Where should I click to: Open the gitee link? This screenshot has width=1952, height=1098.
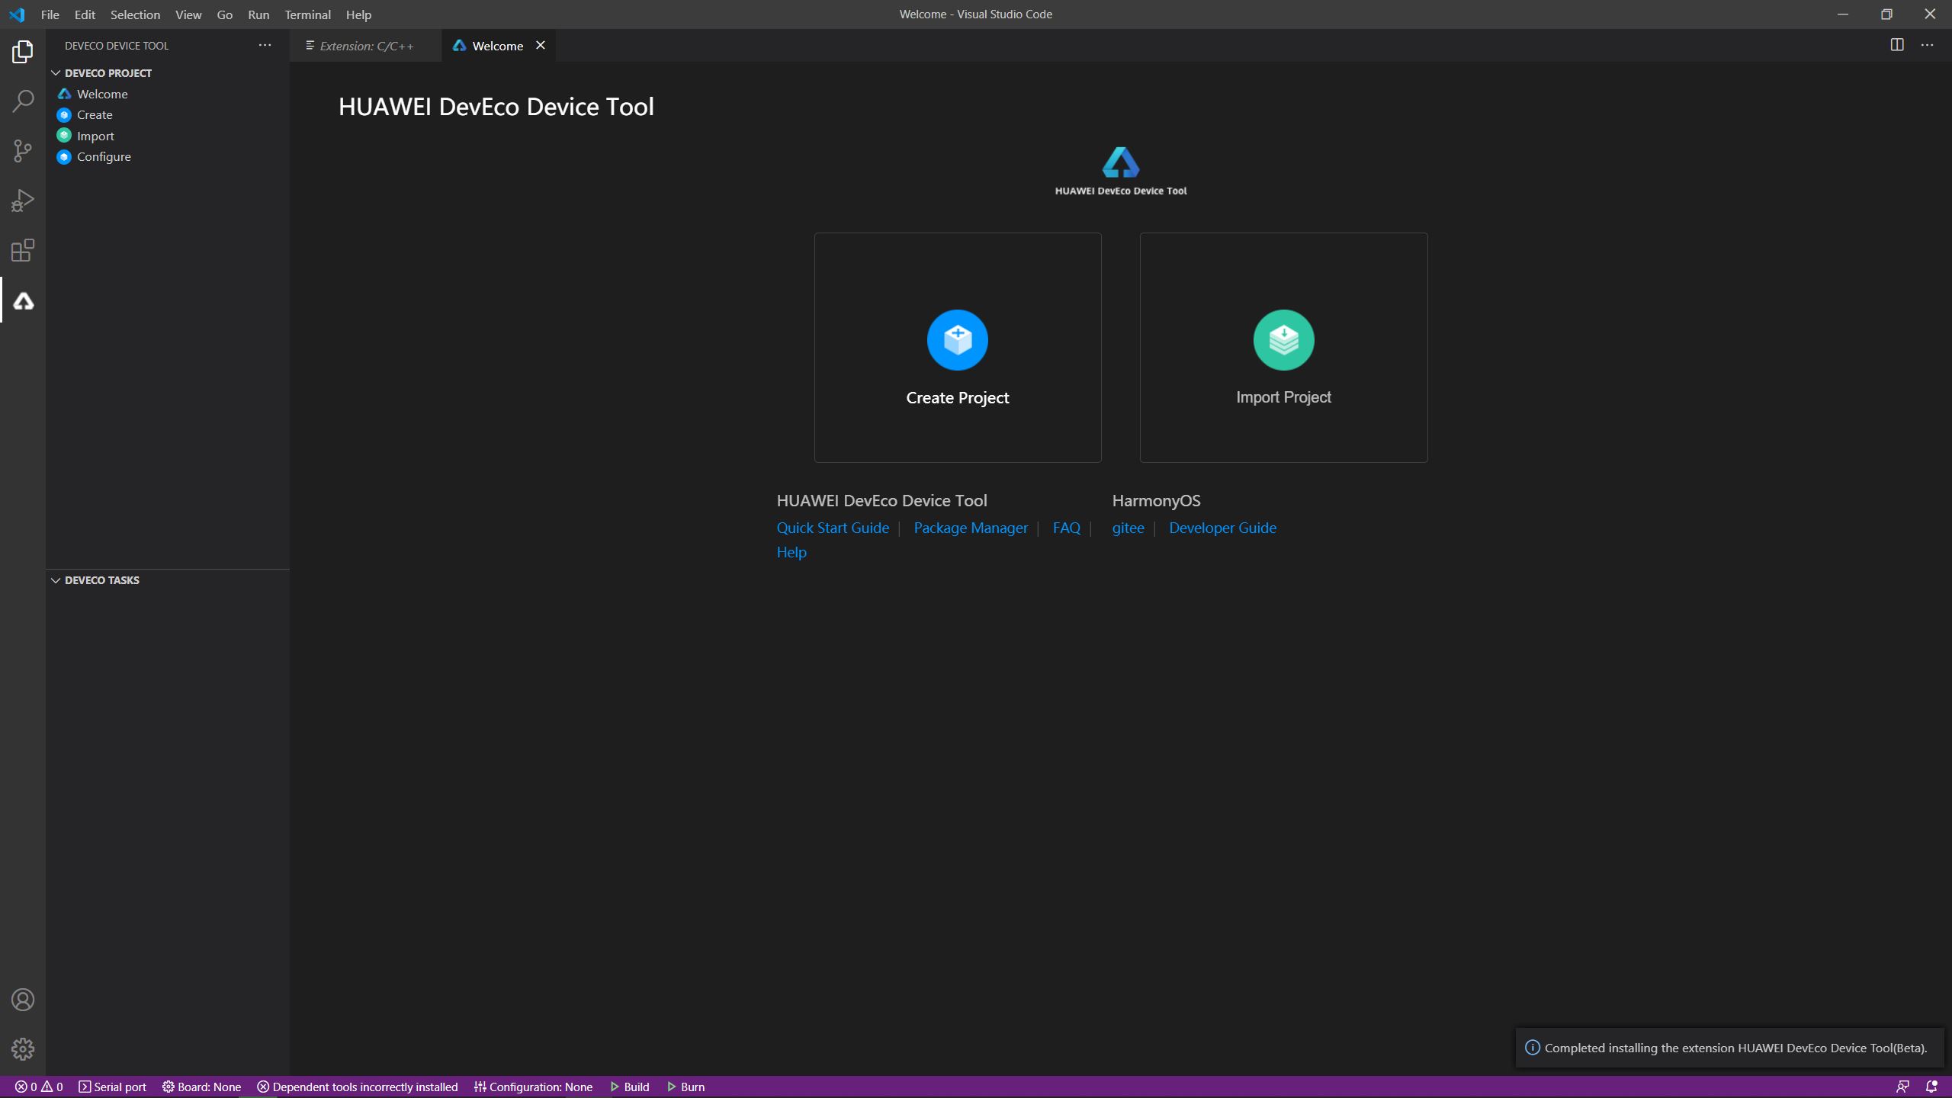[1128, 528]
